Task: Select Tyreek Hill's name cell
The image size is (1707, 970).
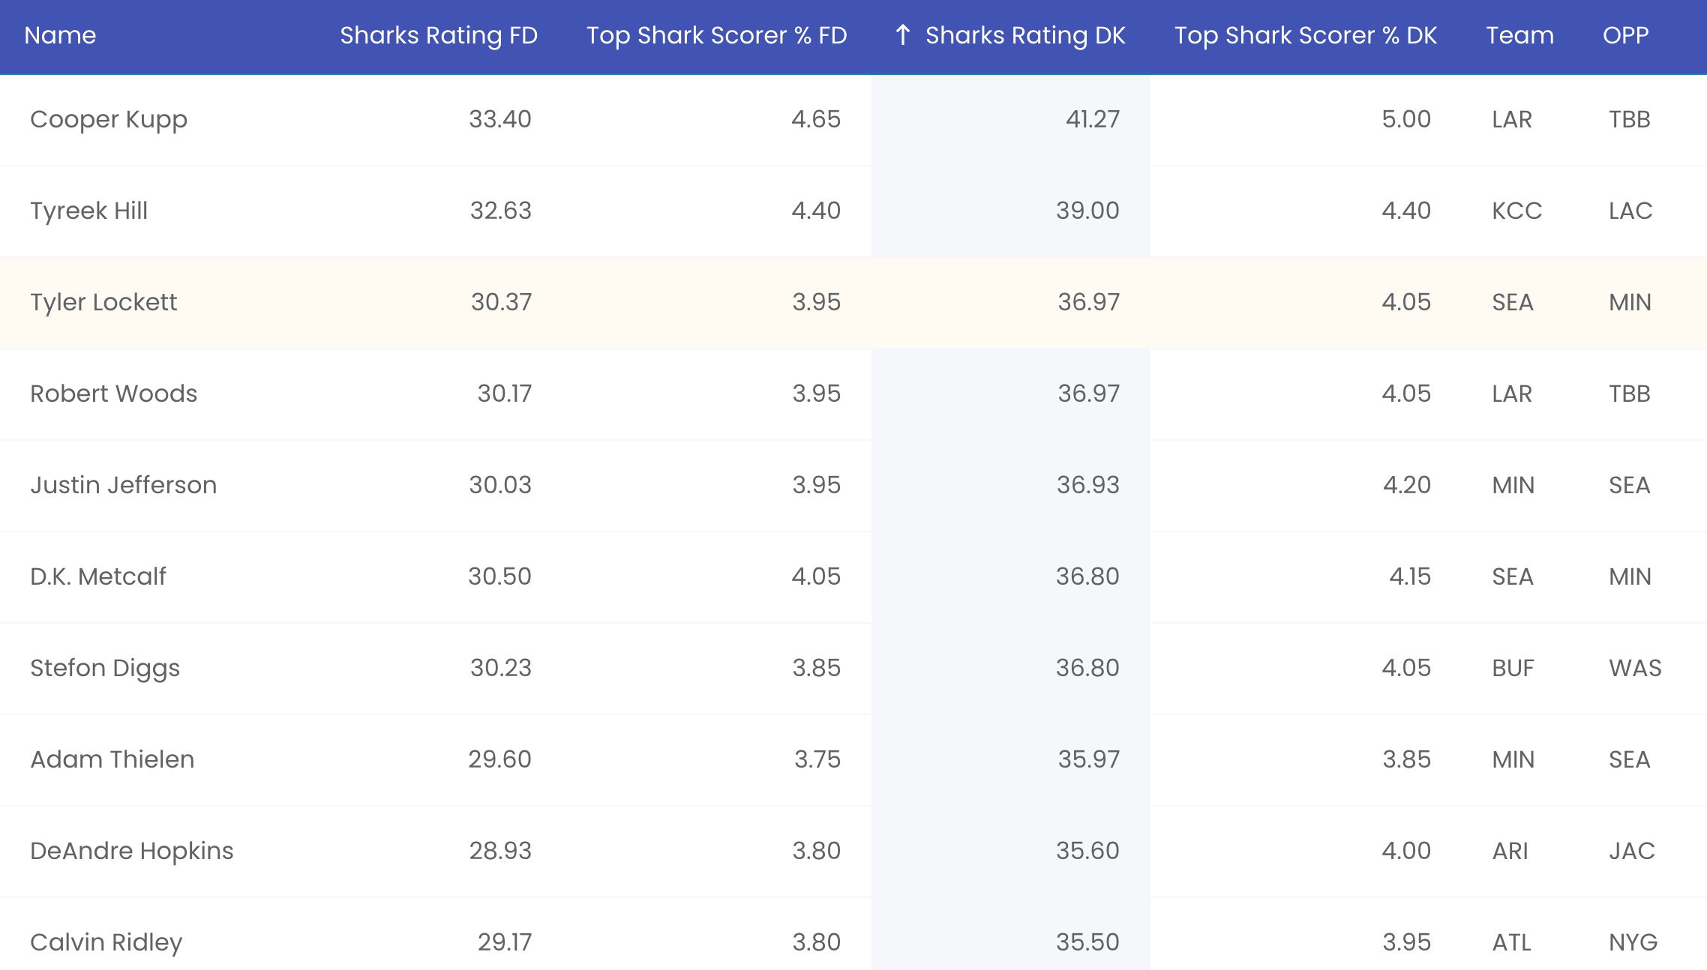Action: (88, 211)
